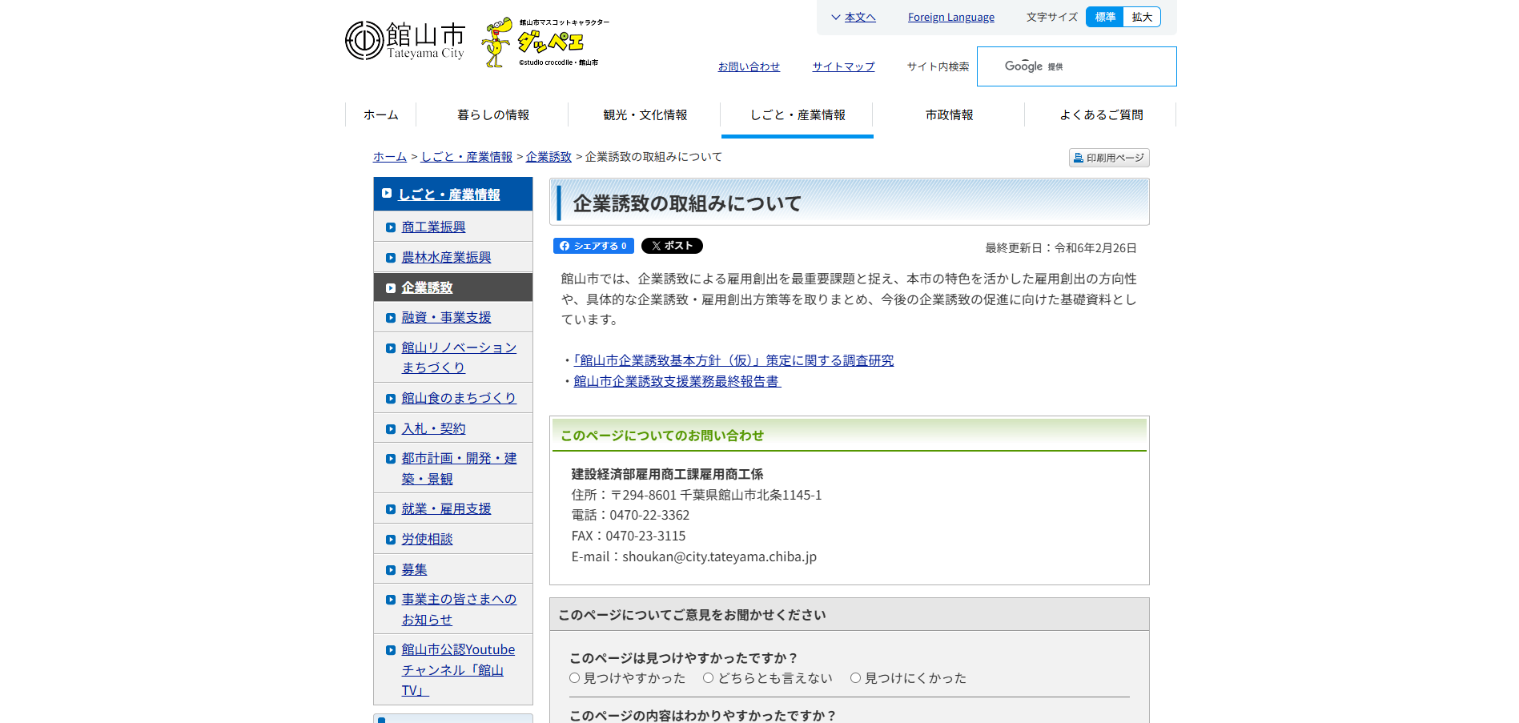The width and height of the screenshot is (1519, 723).
Task: Open 館山市公認Youtubeチャンネル sidebar link
Action: tap(458, 670)
